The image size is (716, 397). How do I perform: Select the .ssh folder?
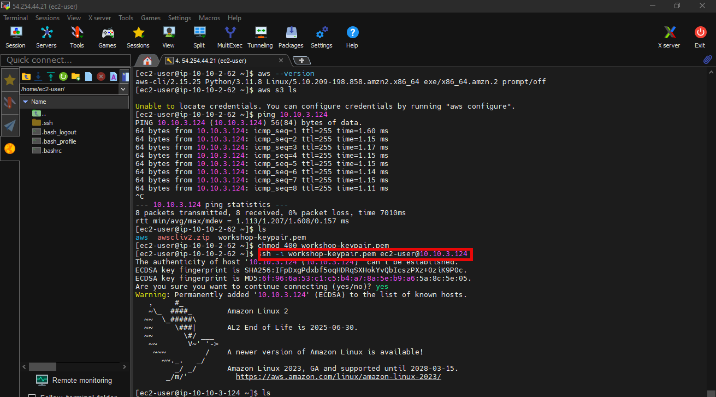point(43,123)
